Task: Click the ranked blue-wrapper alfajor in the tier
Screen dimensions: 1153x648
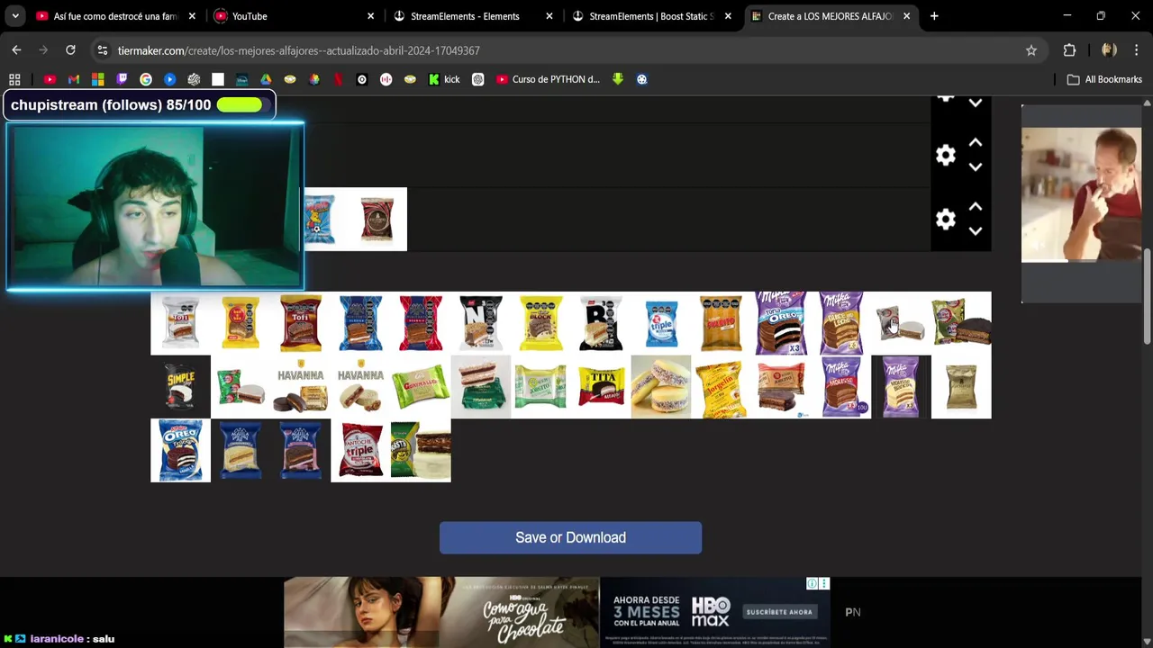Action: pos(320,220)
